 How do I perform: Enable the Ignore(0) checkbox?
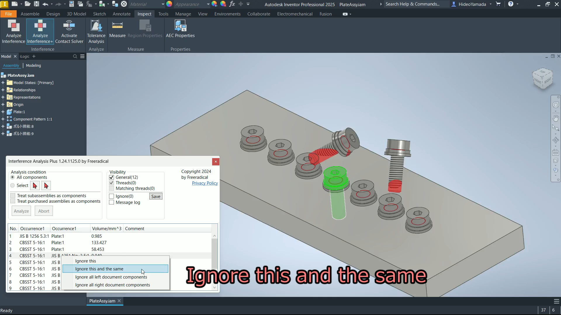tap(112, 196)
